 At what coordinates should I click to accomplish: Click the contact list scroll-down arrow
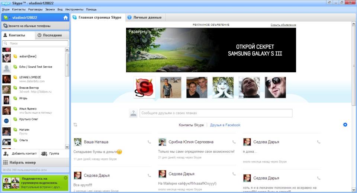coord(67,147)
